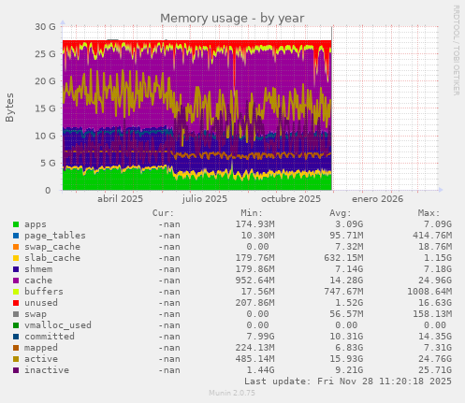Screen dimensions: 465x403
Task: Click the 'unused' legend label
Action: [x=41, y=303]
